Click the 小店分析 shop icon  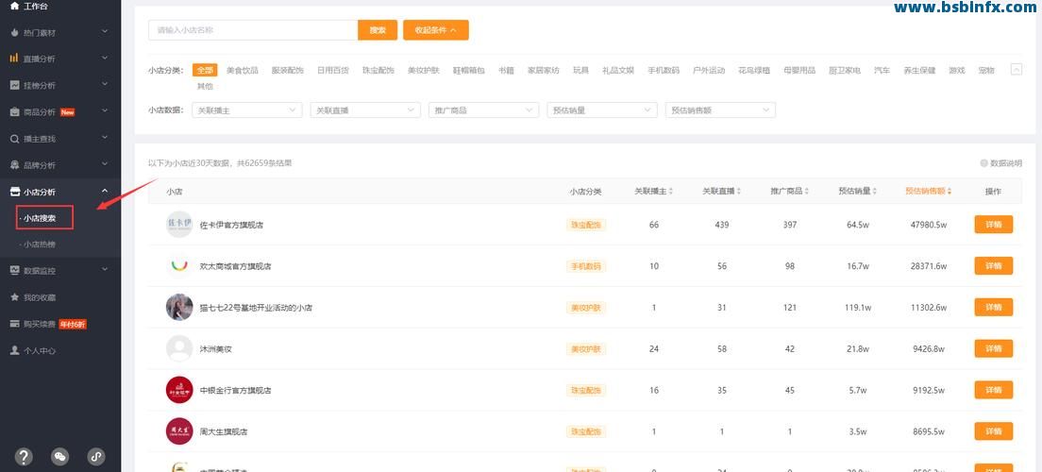click(14, 193)
